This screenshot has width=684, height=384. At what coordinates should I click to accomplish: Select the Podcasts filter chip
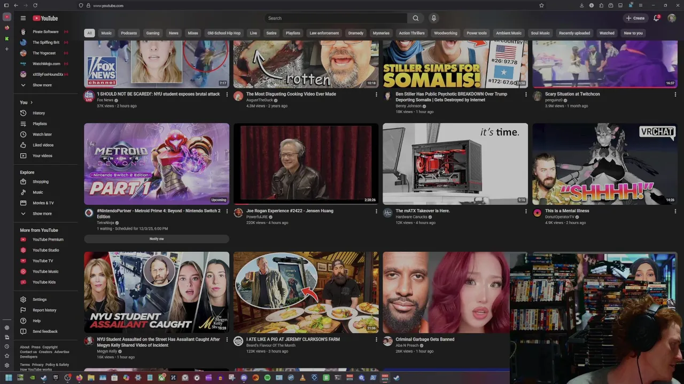point(129,33)
